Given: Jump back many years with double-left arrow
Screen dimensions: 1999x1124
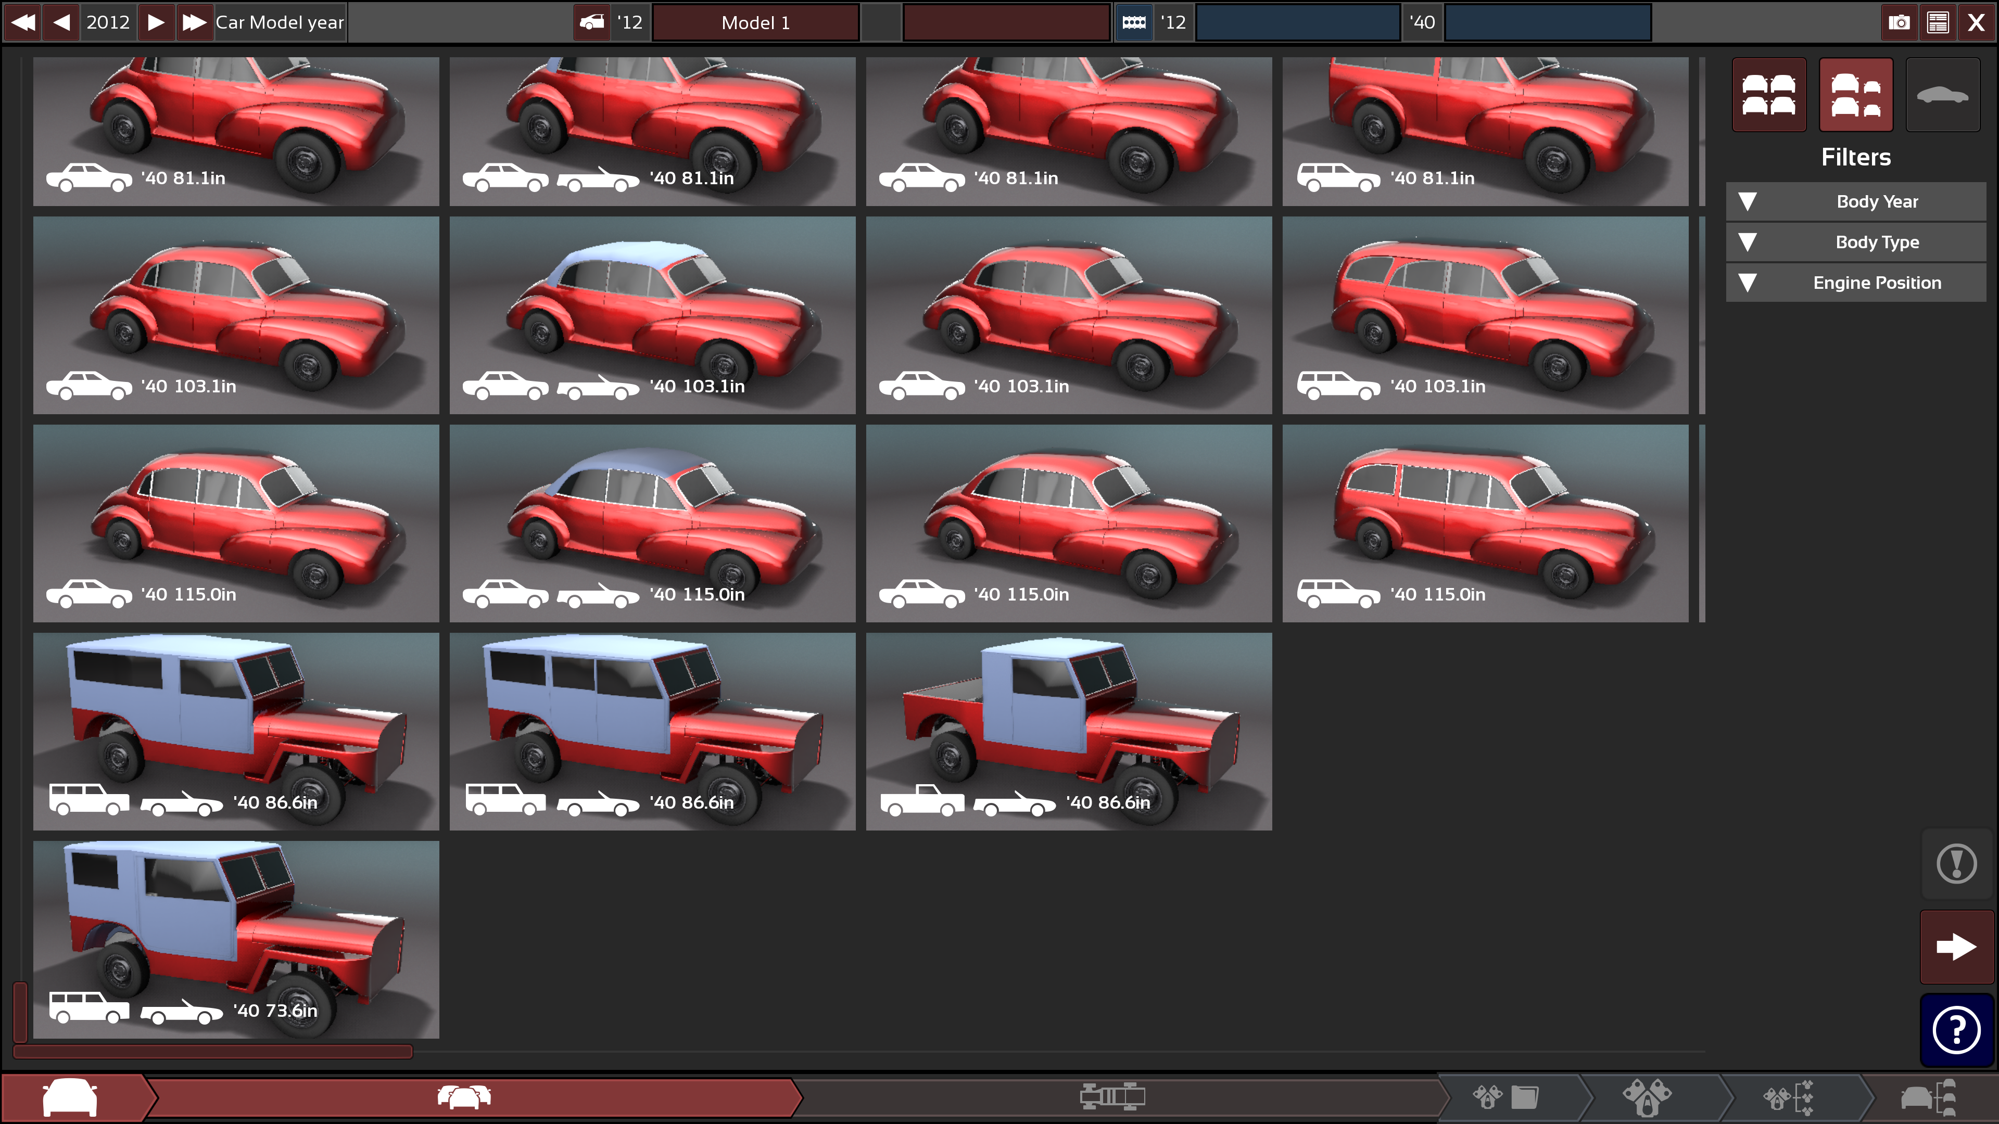Looking at the screenshot, I should [23, 22].
